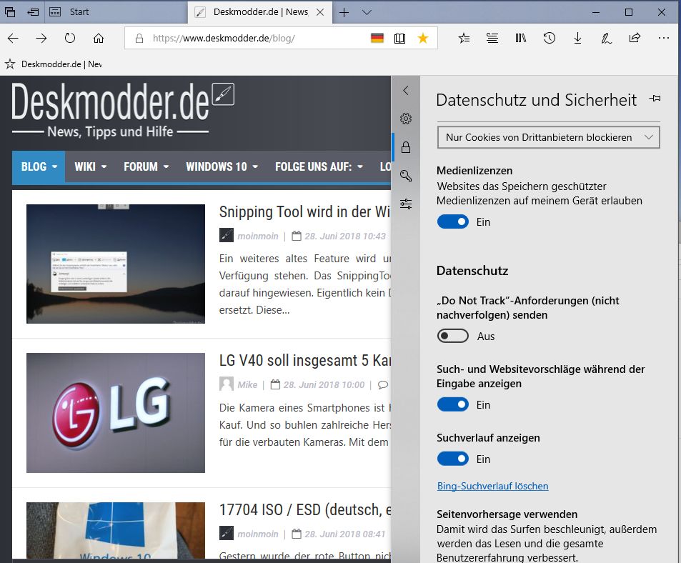The width and height of the screenshot is (681, 563).
Task: Select Privacy and security lock icon
Action: [406, 147]
